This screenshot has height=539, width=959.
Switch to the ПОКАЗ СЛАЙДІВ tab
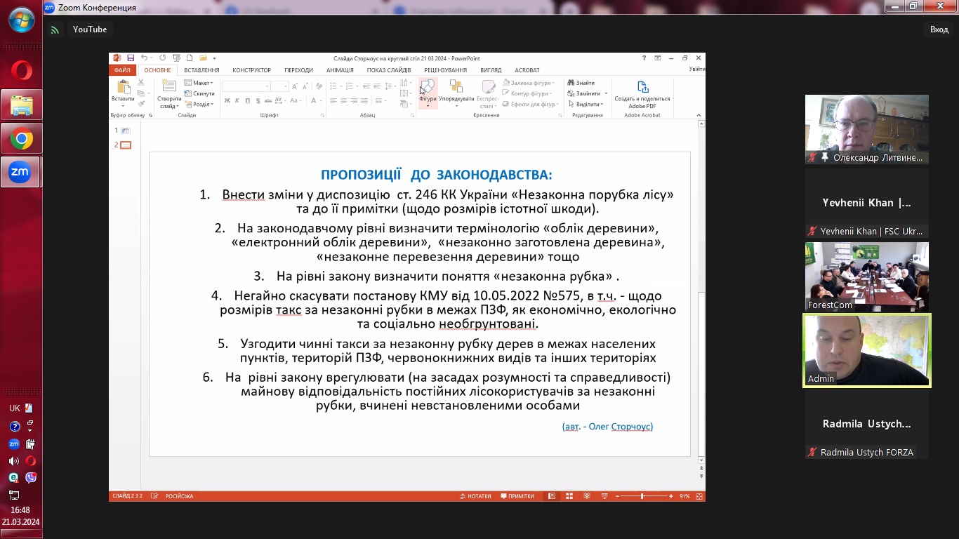click(x=389, y=70)
